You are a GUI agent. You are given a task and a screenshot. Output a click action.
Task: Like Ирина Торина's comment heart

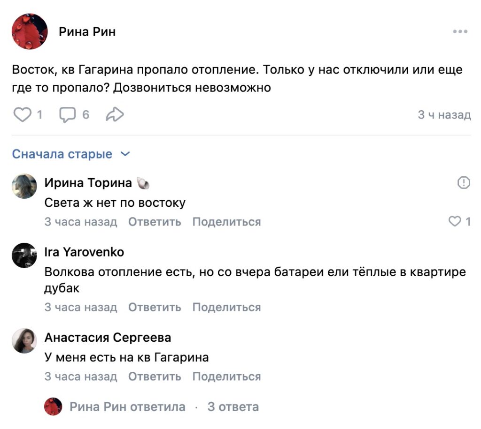455,221
